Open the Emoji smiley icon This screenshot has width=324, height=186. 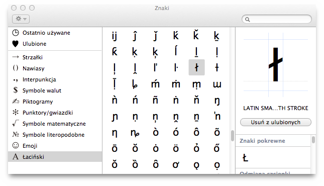coord(16,145)
